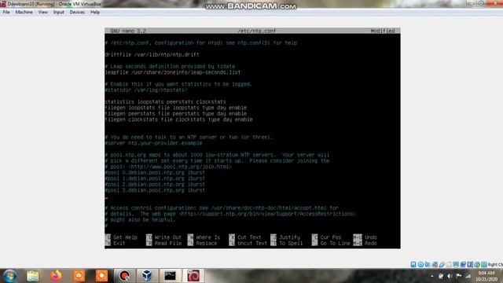Open the Windows Start menu

point(9,276)
